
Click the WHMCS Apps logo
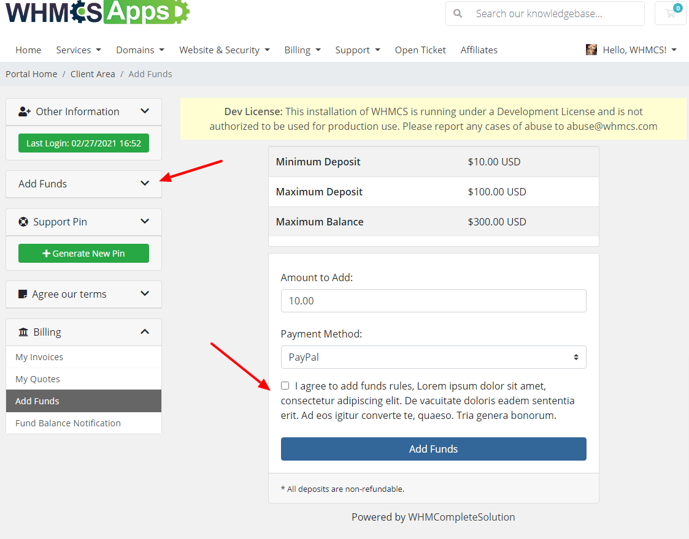pos(98,12)
